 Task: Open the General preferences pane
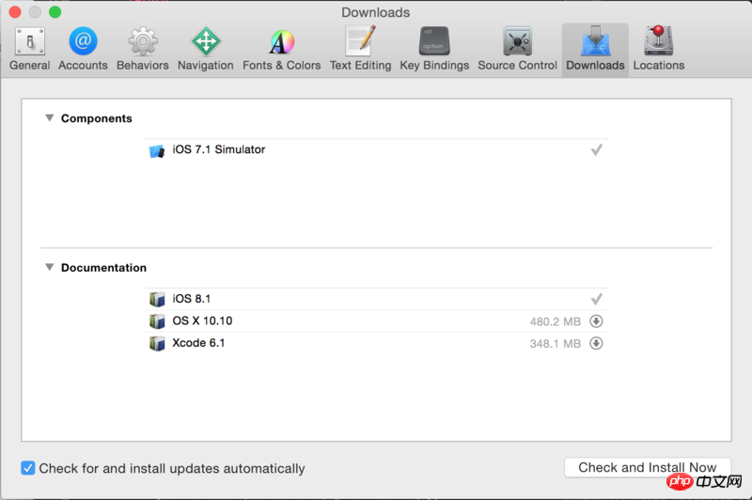30,49
